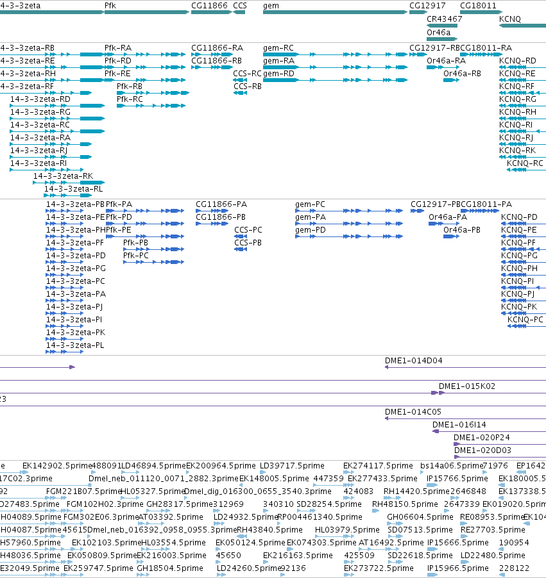Image resolution: width=546 pixels, height=578 pixels.
Task: Open protein 14-3-3zeta-PA
Action: click(76, 294)
